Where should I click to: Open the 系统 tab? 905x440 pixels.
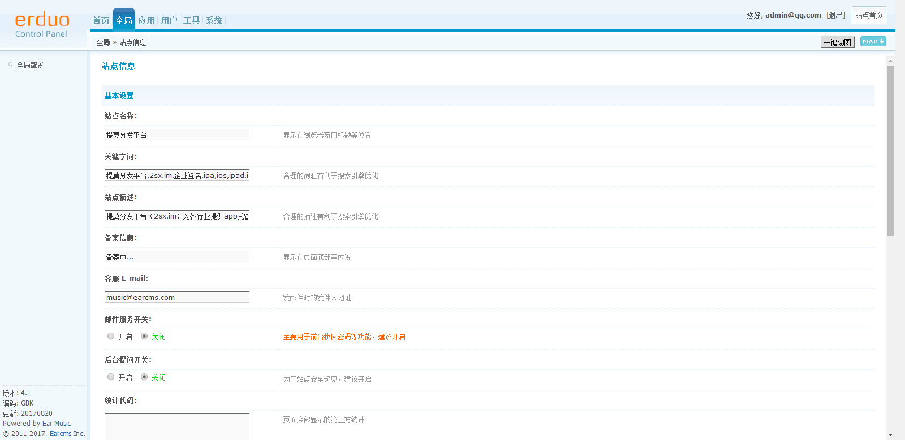coord(214,20)
